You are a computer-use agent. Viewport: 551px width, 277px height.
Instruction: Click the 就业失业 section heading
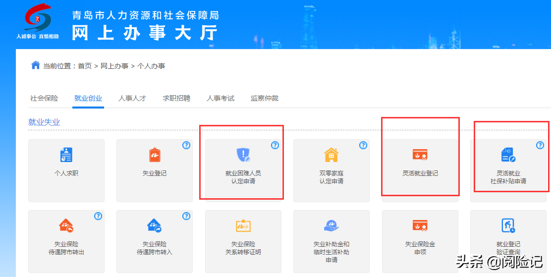click(x=44, y=122)
